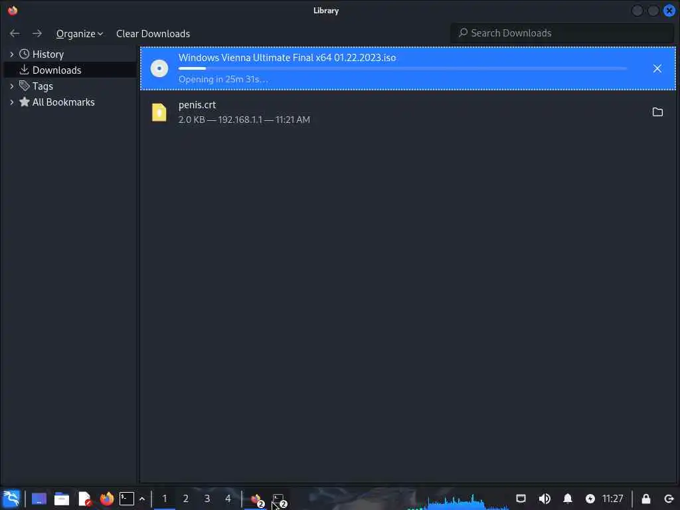Lock the screen with the padlock icon
680x510 pixels.
pyautogui.click(x=645, y=499)
